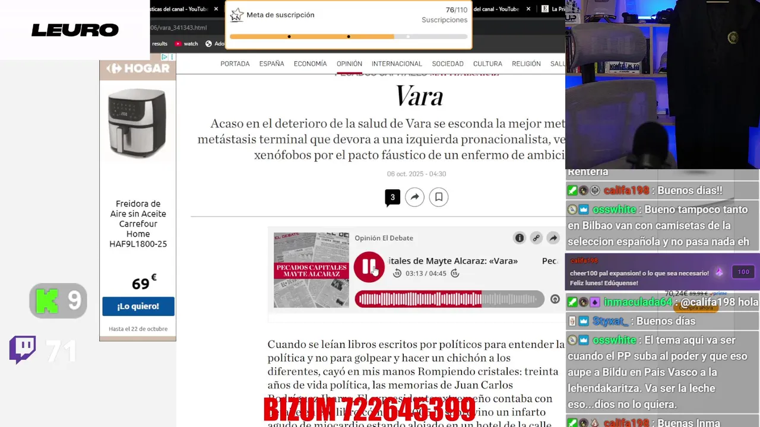The height and width of the screenshot is (427, 760).
Task: Open the ad options three-dot icon
Action: pyautogui.click(x=172, y=57)
